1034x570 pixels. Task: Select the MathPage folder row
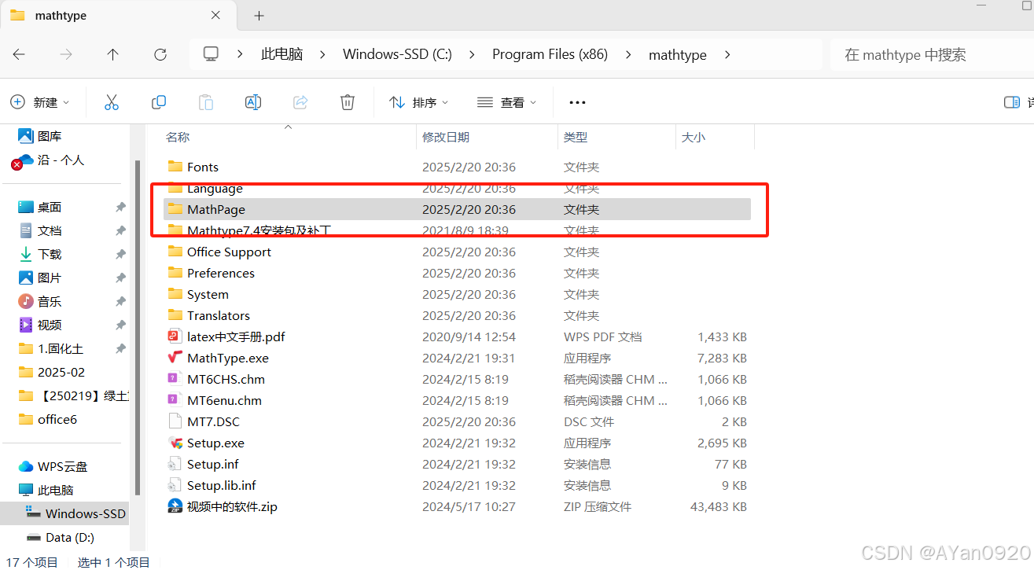pyautogui.click(x=457, y=209)
